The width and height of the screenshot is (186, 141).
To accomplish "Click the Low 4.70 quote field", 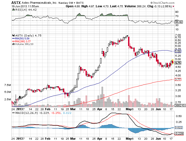I will (102, 6).
